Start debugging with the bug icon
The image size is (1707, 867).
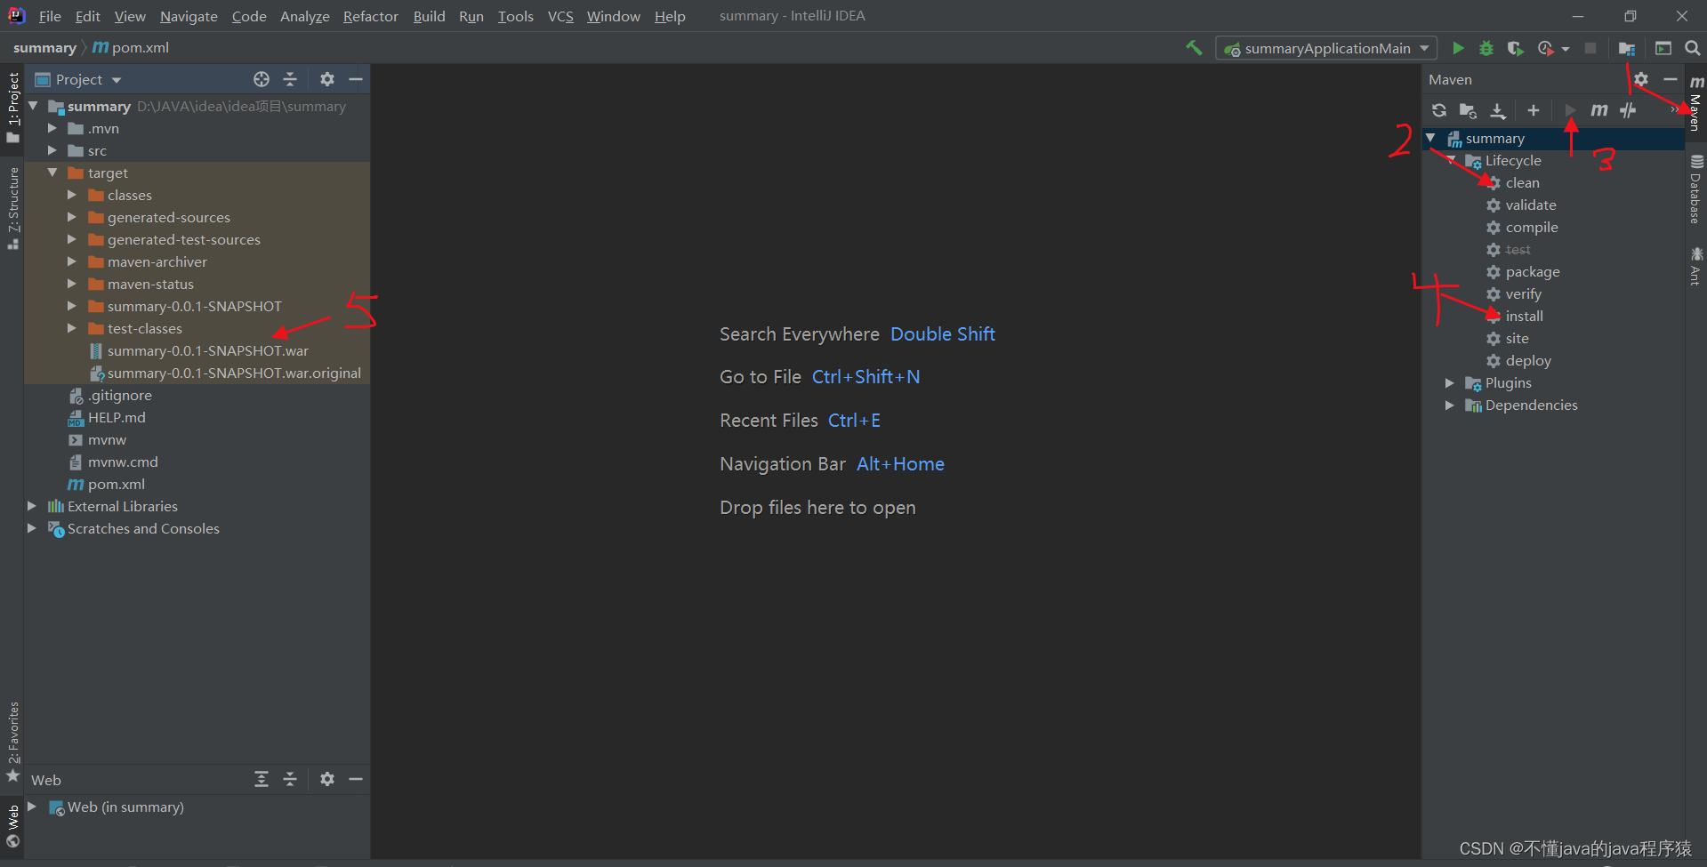coord(1486,48)
